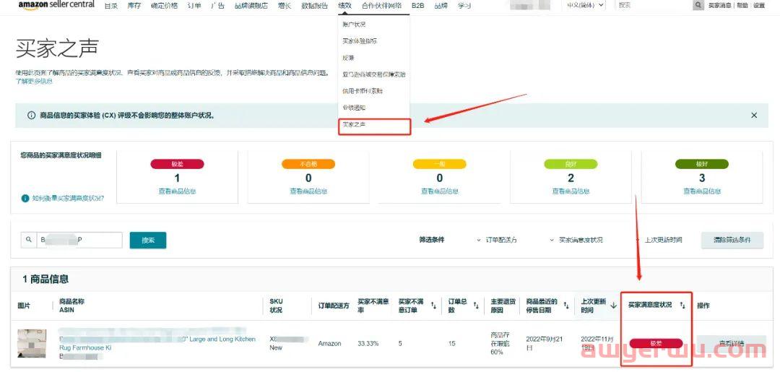Click the Amazon Seller Central logo
Viewport: 780px width, 372px height.
click(x=56, y=5)
